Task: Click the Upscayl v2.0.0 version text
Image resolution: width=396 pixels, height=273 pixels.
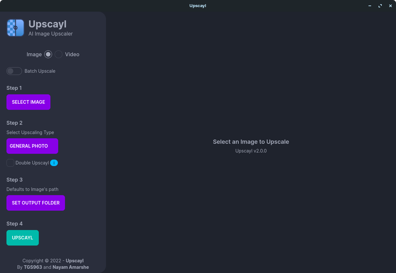Action: point(251,151)
